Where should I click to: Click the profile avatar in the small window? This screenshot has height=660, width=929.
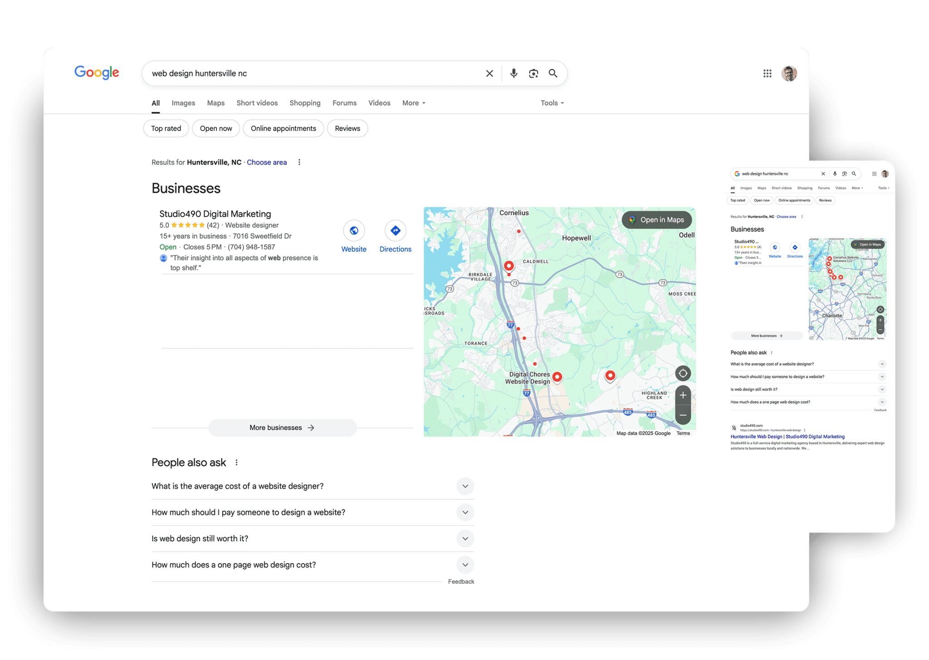click(885, 174)
